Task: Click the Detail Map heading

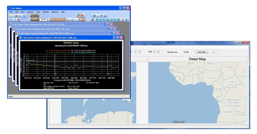Action: pos(197,59)
